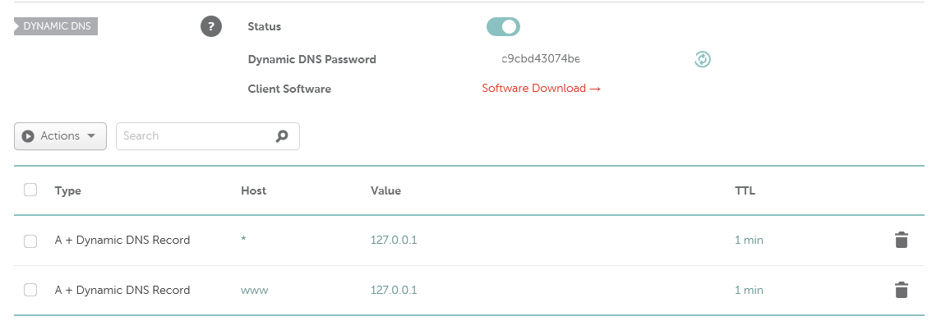Change the TTL of the * record
This screenshot has height=321, width=932.
coord(749,241)
